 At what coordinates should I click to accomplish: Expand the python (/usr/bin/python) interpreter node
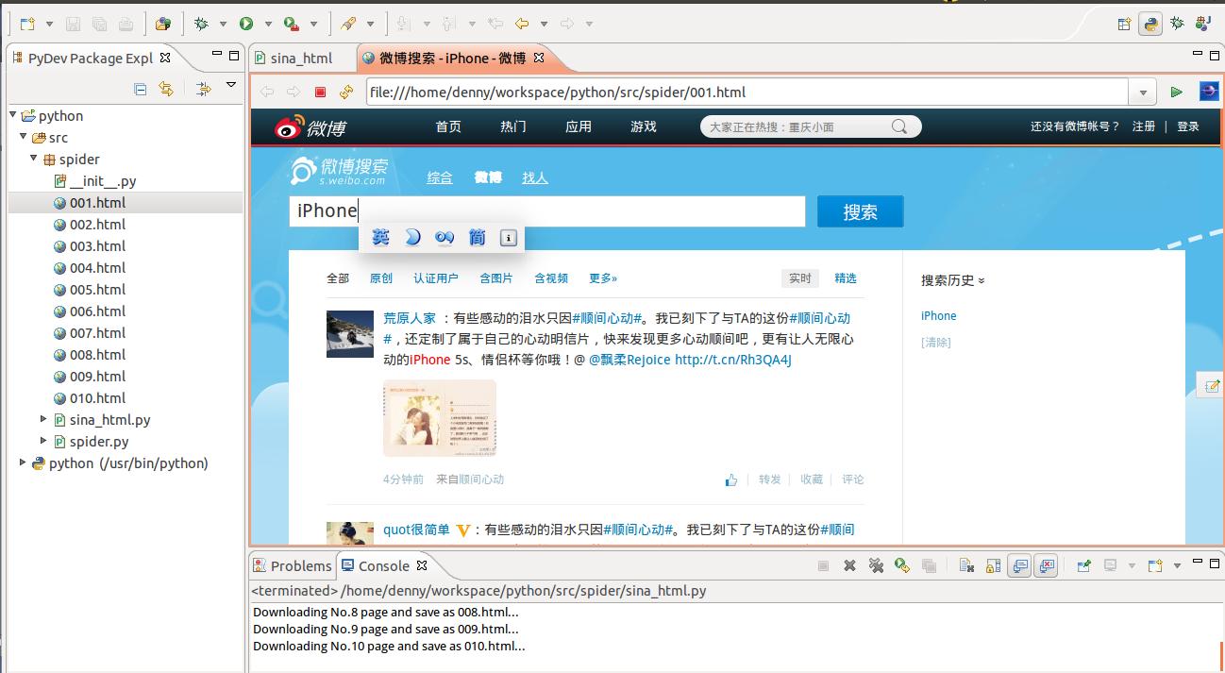coord(24,463)
